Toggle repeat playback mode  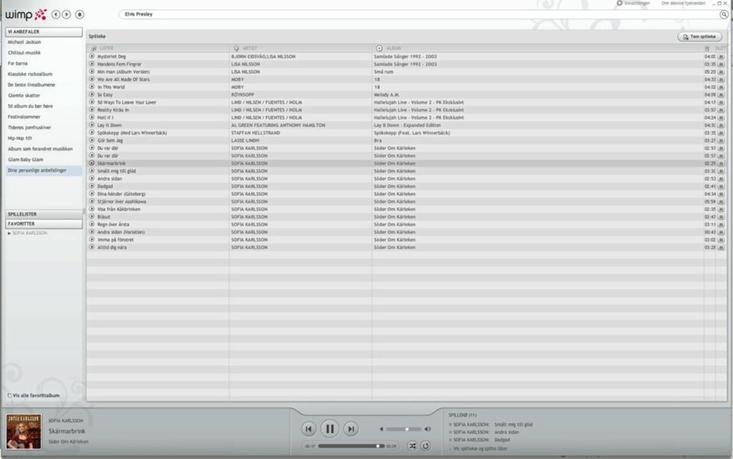(x=426, y=446)
